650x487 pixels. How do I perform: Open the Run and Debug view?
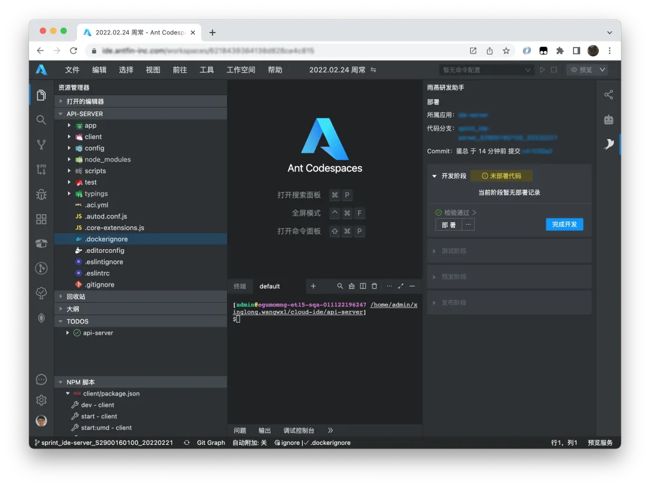[41, 194]
